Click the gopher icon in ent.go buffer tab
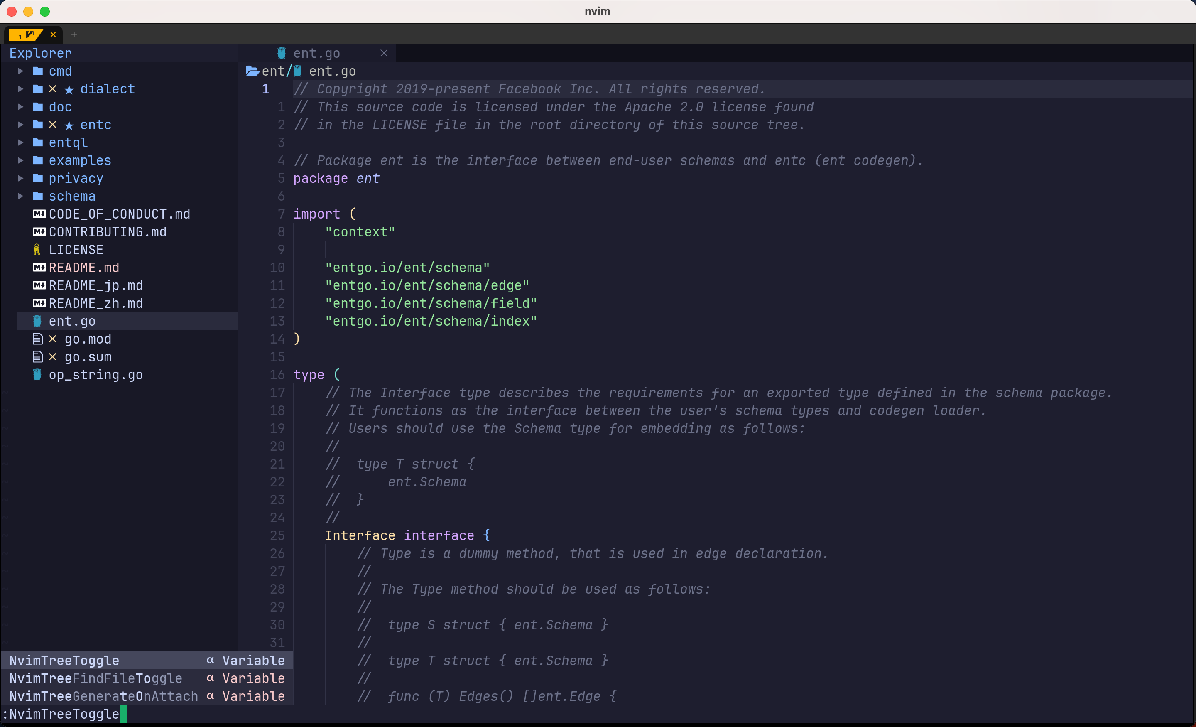The height and width of the screenshot is (727, 1196). click(x=282, y=53)
